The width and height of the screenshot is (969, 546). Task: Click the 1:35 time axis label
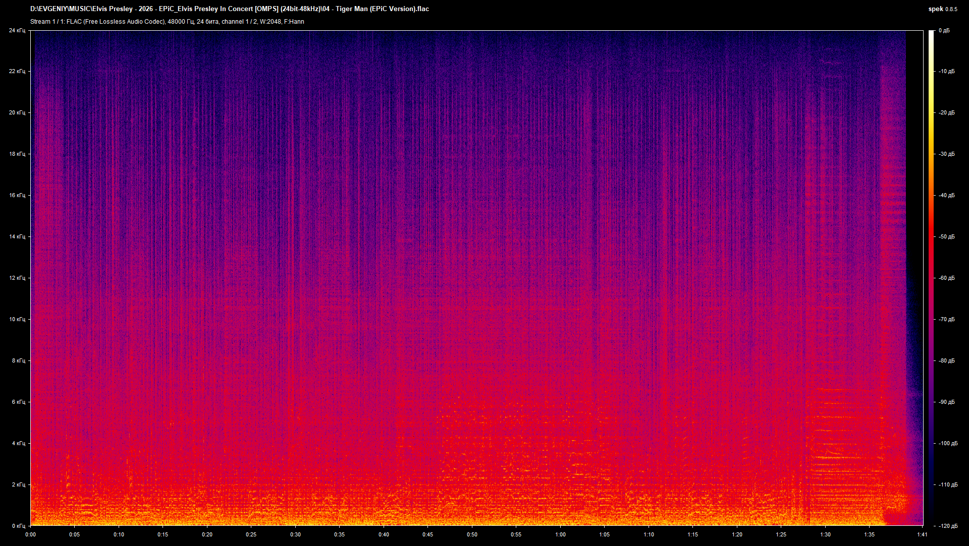(869, 535)
